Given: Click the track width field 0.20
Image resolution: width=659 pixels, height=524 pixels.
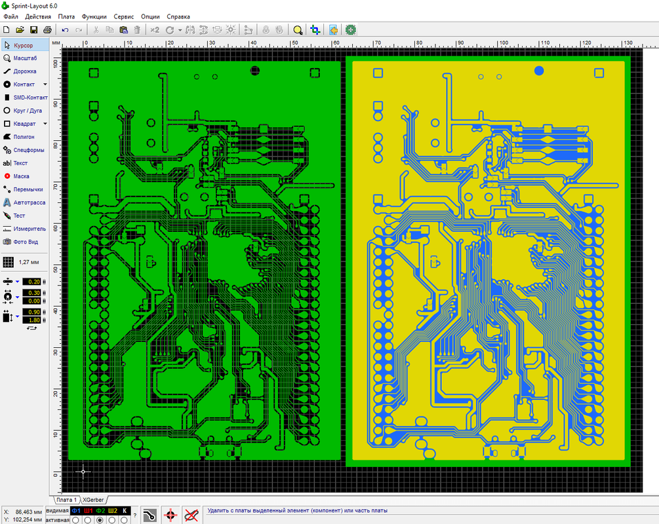Looking at the screenshot, I should click(32, 282).
